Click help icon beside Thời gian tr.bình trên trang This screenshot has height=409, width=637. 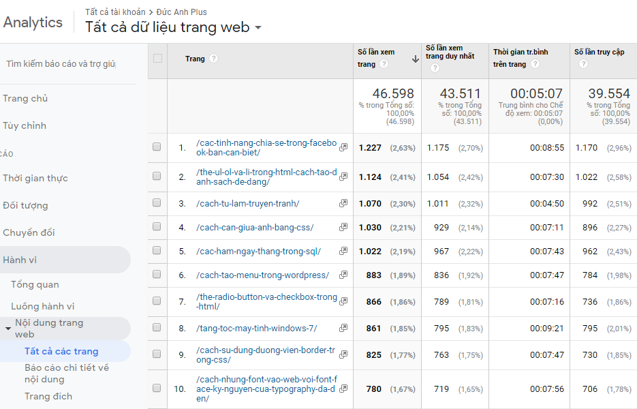(x=535, y=64)
